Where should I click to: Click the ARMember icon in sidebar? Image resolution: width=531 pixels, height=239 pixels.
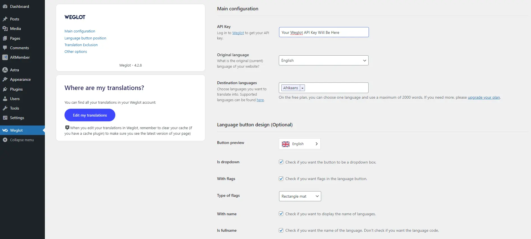5,57
